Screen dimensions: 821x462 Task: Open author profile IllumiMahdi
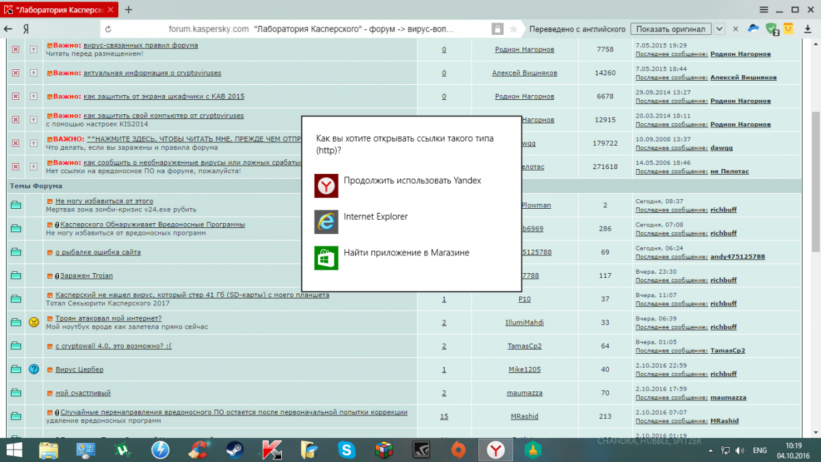click(525, 322)
